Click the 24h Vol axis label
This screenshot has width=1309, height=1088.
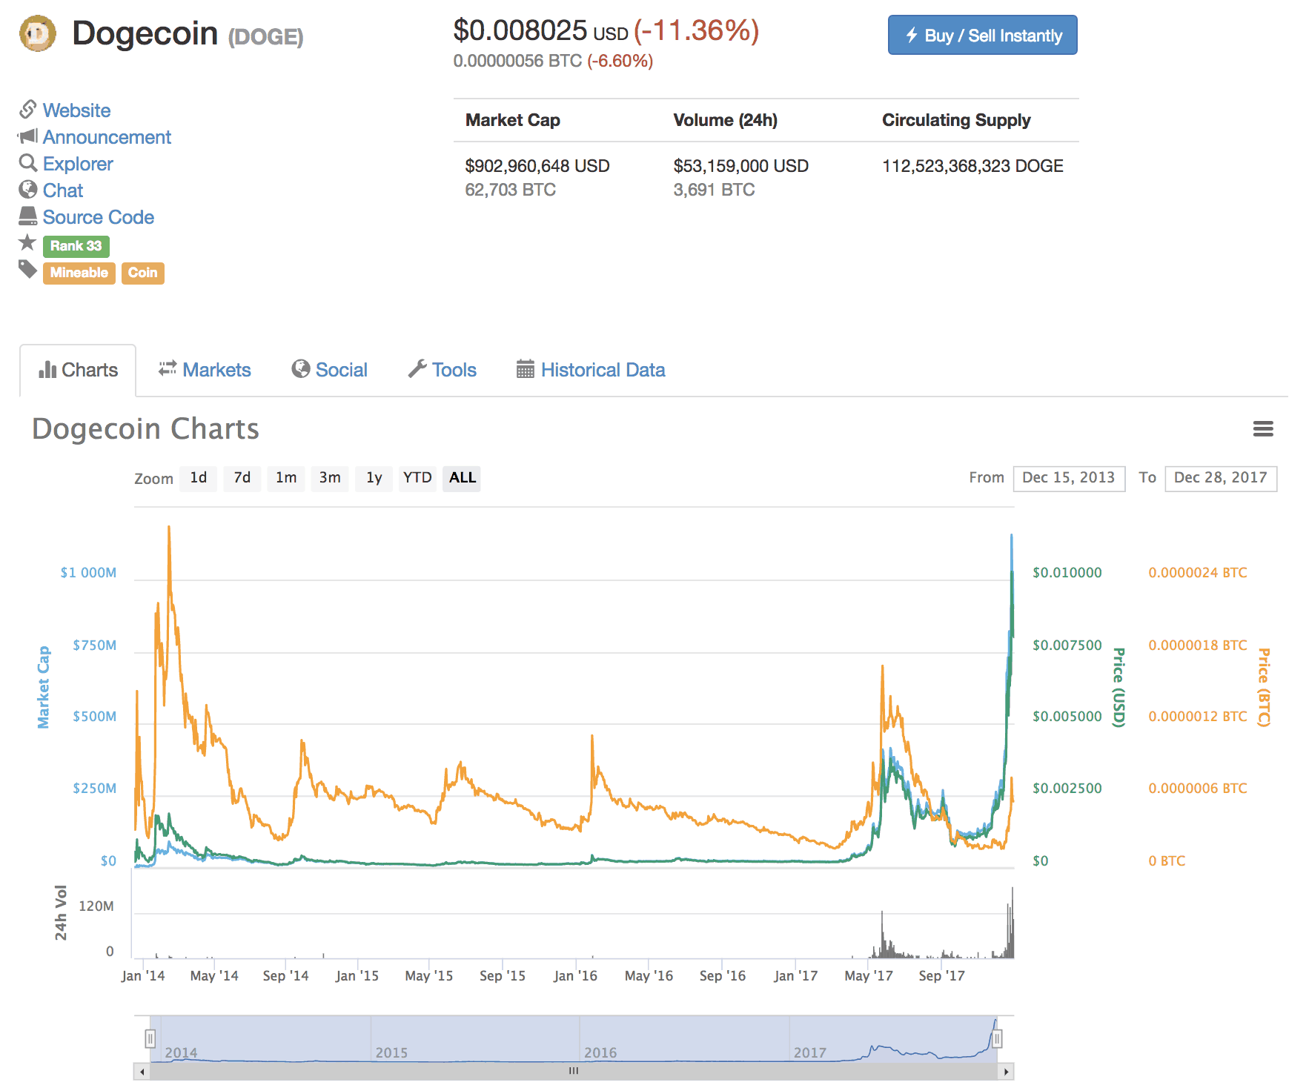click(61, 912)
